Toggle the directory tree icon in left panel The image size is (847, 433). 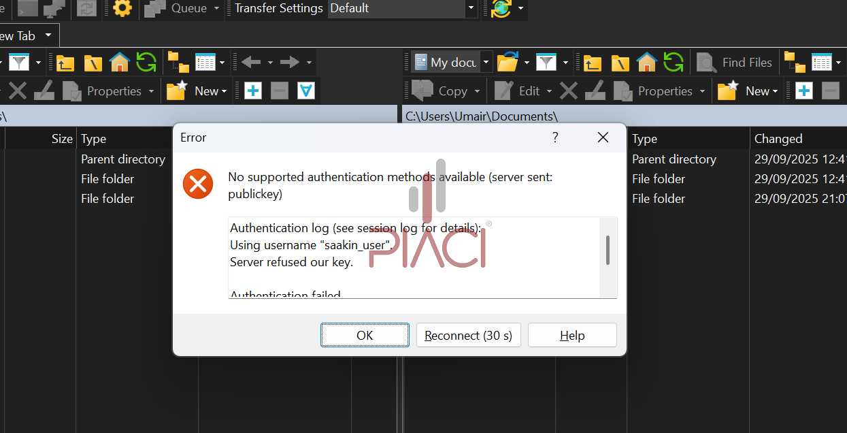pyautogui.click(x=178, y=63)
